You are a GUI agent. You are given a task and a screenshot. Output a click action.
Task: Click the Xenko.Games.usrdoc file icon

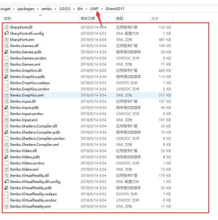(6, 58)
